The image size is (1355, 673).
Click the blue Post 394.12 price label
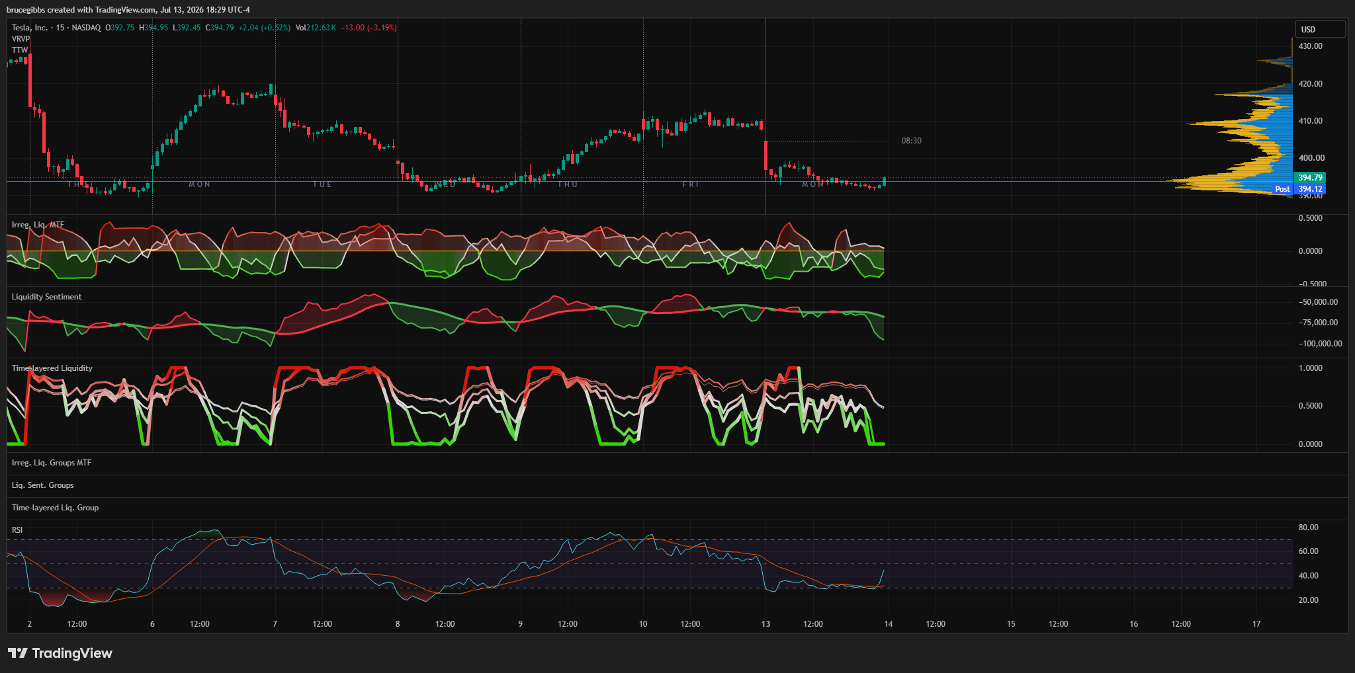pyautogui.click(x=1299, y=189)
